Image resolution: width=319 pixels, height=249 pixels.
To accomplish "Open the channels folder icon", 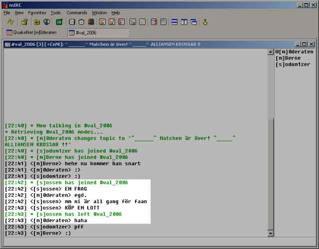I will 37,22.
